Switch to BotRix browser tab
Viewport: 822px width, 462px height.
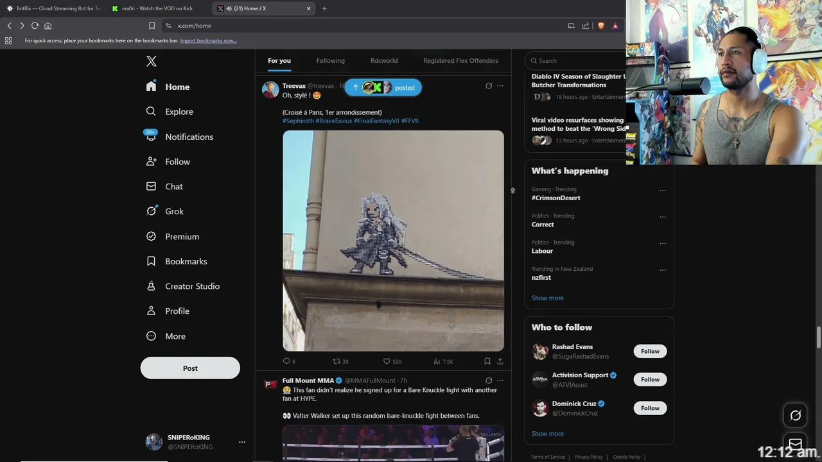[x=53, y=8]
